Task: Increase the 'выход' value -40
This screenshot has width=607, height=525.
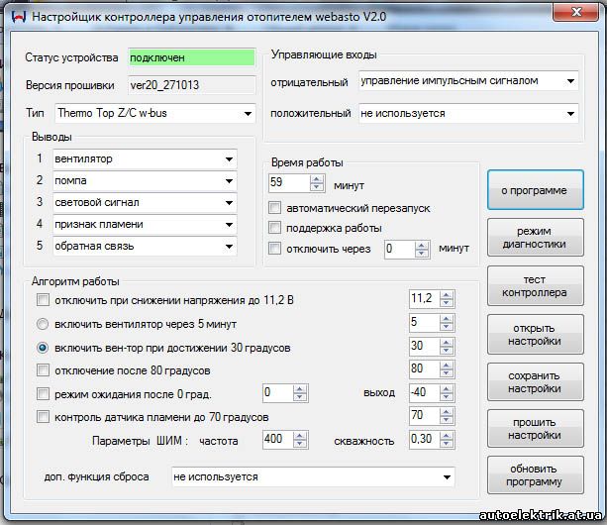Action: (447, 389)
